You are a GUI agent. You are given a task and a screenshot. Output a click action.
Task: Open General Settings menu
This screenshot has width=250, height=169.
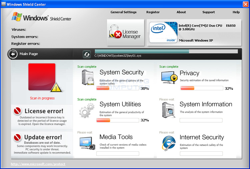coord(124,12)
